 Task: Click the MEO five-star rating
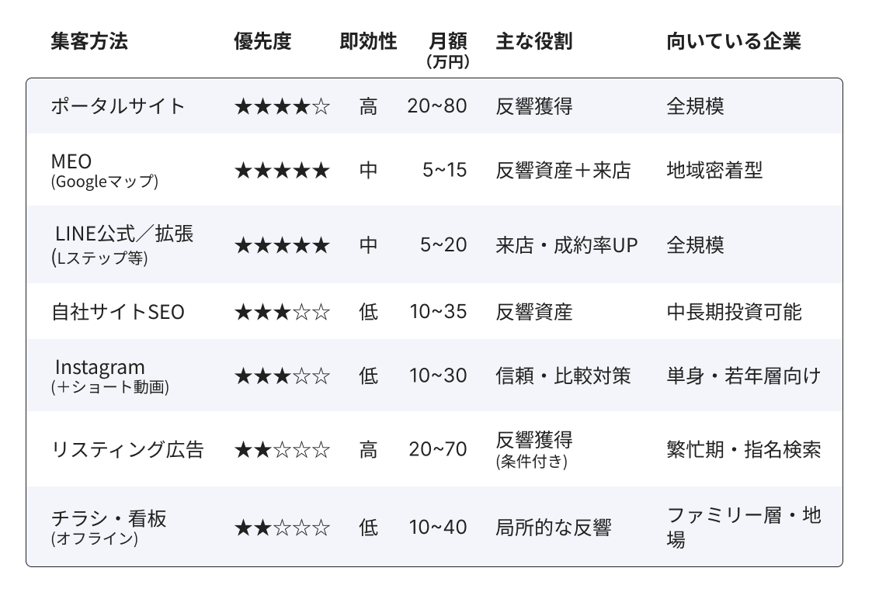pyautogui.click(x=282, y=170)
